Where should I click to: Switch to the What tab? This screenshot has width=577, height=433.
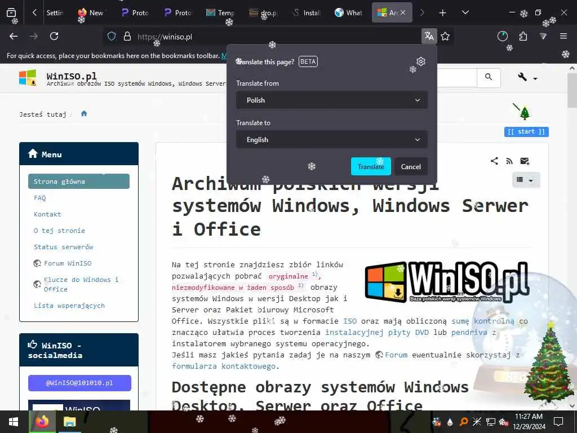pyautogui.click(x=348, y=12)
